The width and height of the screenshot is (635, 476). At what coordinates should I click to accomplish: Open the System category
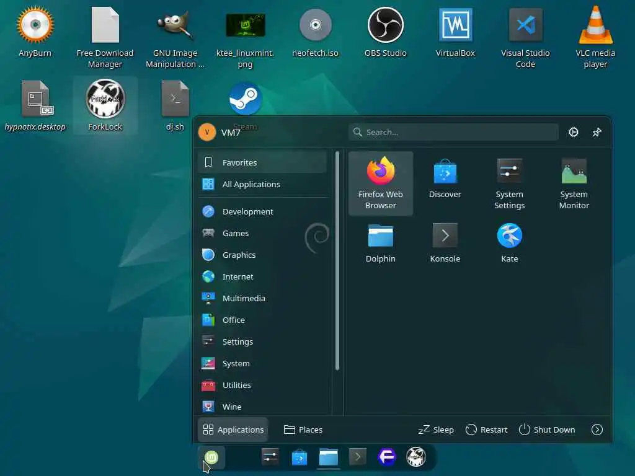click(262, 363)
